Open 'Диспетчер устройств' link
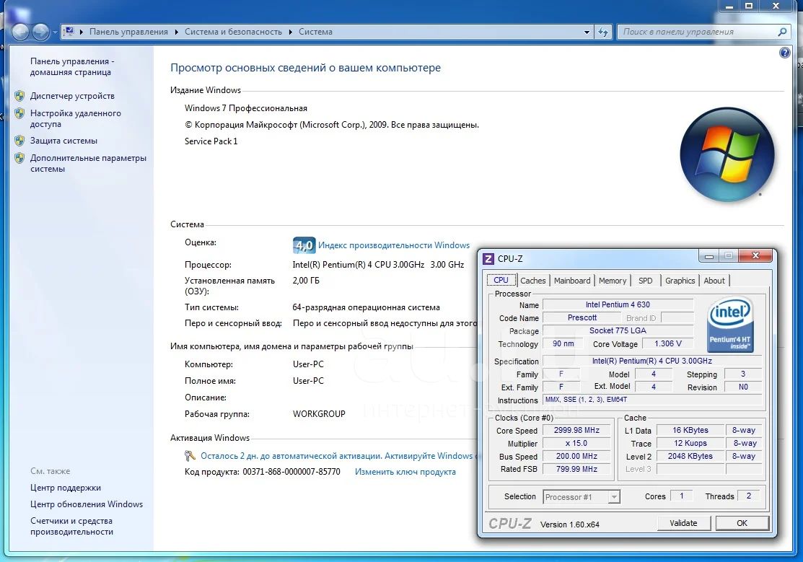Screen dimensions: 803x562 point(72,96)
